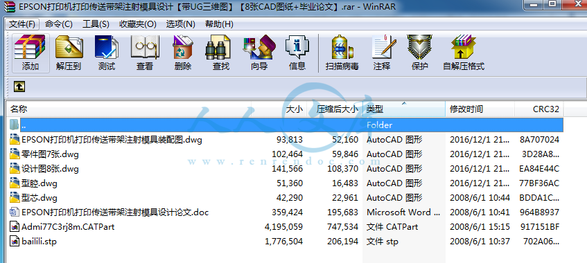587x263 pixels.
Task: Click the 信息 (Info) toolbar icon
Action: pyautogui.click(x=297, y=47)
